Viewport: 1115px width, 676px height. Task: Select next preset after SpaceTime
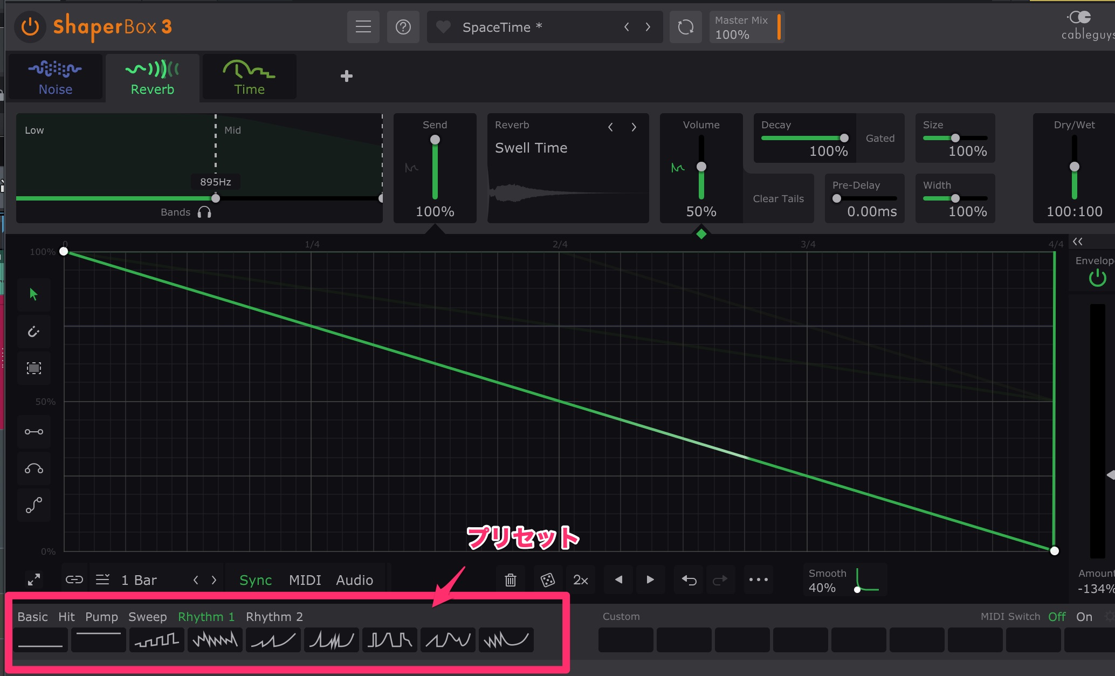click(648, 27)
